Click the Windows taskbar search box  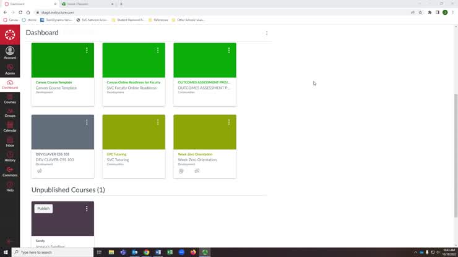(x=53, y=252)
